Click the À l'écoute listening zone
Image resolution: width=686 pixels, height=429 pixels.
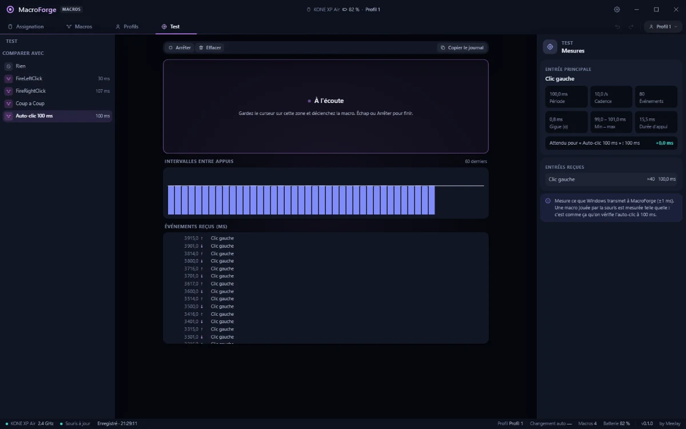click(326, 106)
